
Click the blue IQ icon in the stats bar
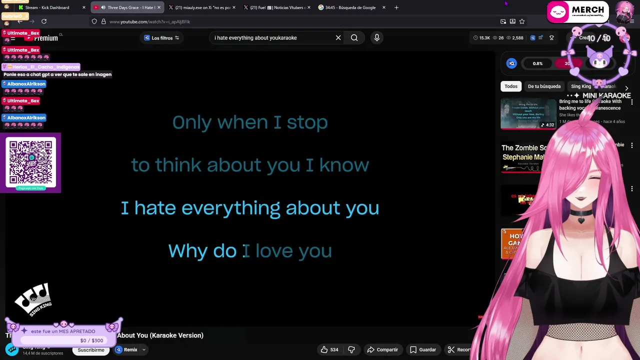click(x=532, y=38)
